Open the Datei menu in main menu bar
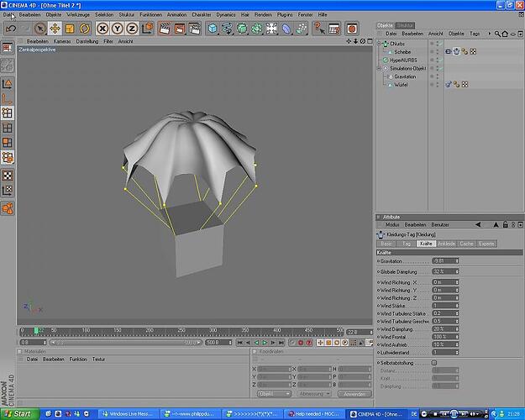This screenshot has width=525, height=420. (x=8, y=15)
